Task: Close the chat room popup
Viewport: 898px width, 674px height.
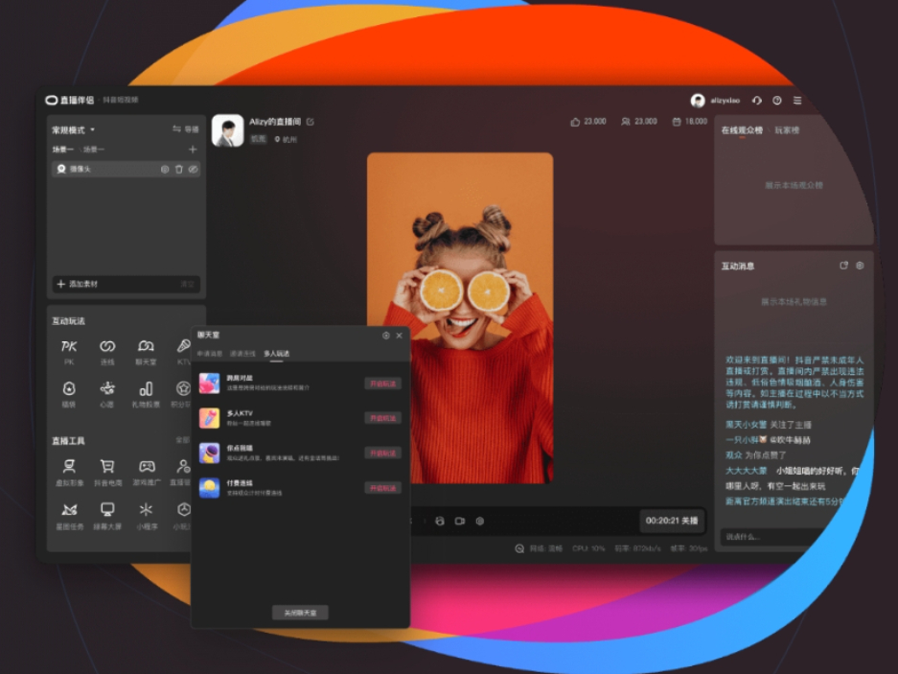Action: (400, 336)
